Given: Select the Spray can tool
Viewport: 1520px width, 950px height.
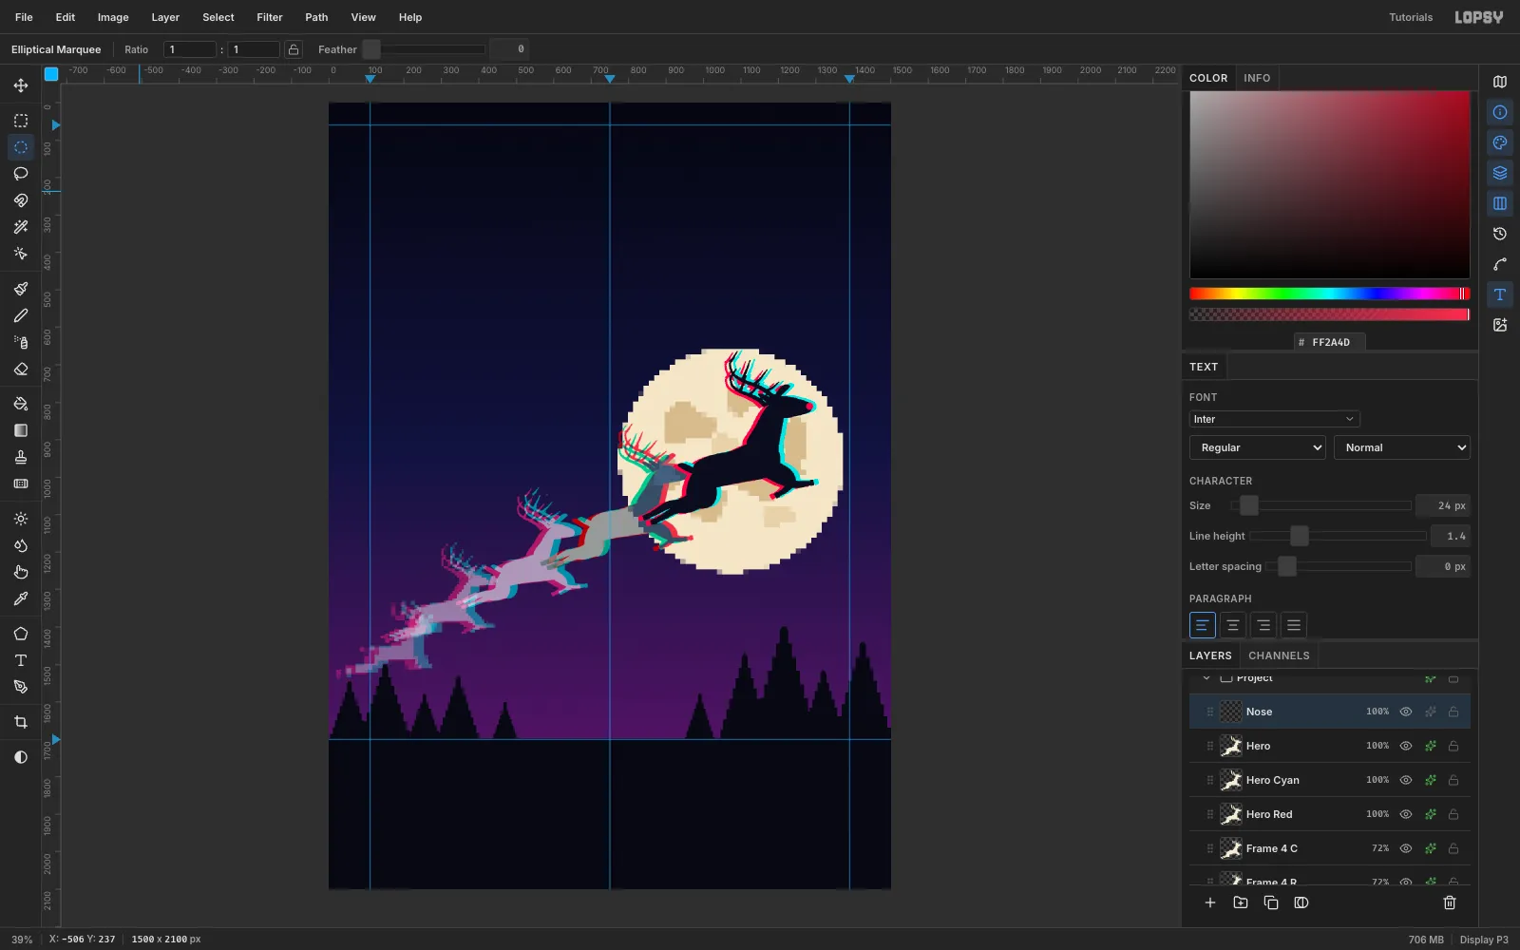Looking at the screenshot, I should [x=21, y=342].
